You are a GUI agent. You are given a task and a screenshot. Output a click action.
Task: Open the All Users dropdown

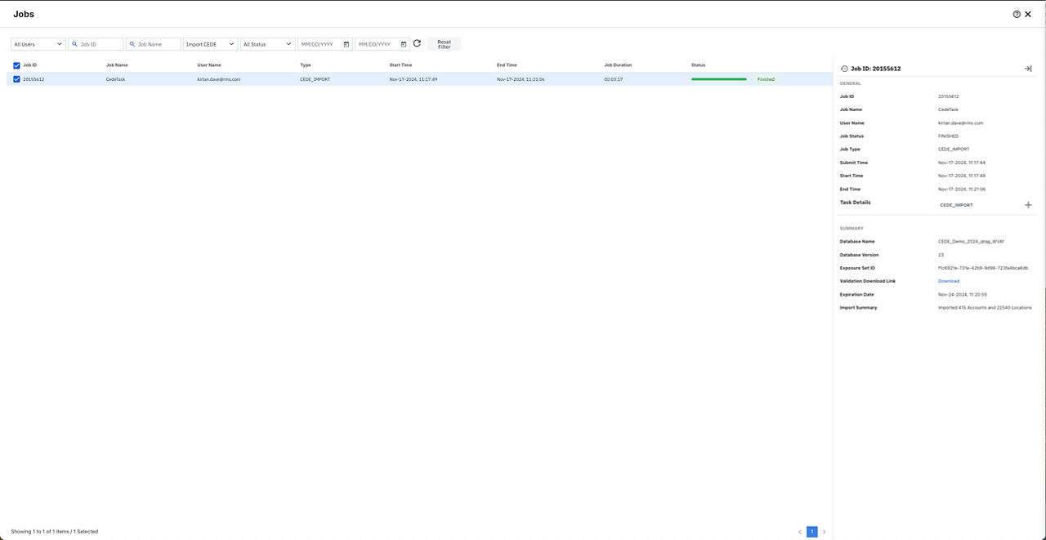coord(37,43)
